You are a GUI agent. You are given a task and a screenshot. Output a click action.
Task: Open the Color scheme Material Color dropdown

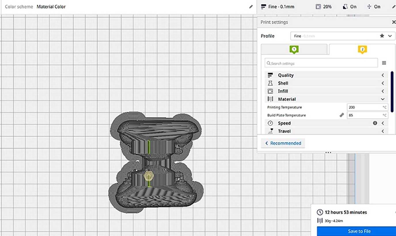point(129,7)
